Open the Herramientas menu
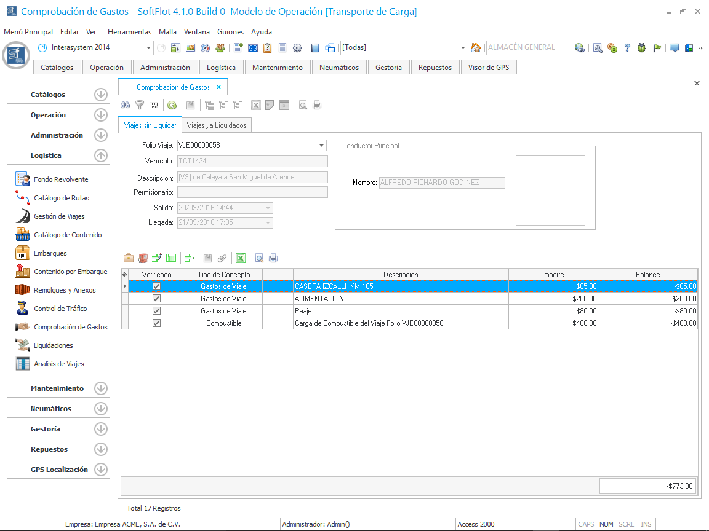 pos(129,32)
